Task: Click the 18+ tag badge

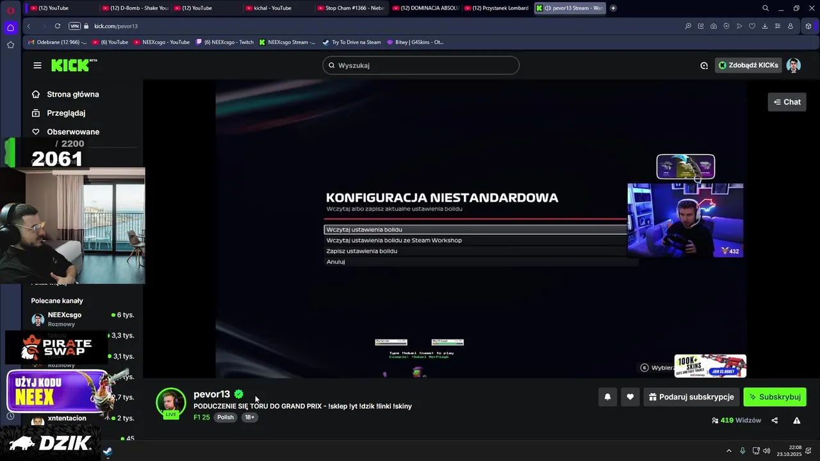Action: [249, 417]
